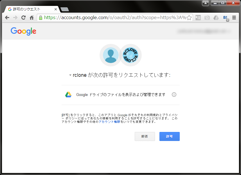Click the Google Drive extension icon
This screenshot has height=175, width=241.
point(216,17)
